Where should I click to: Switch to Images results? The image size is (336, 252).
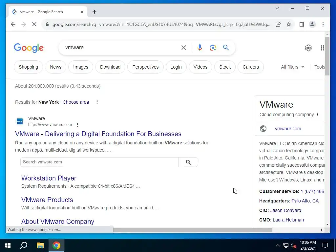click(81, 67)
